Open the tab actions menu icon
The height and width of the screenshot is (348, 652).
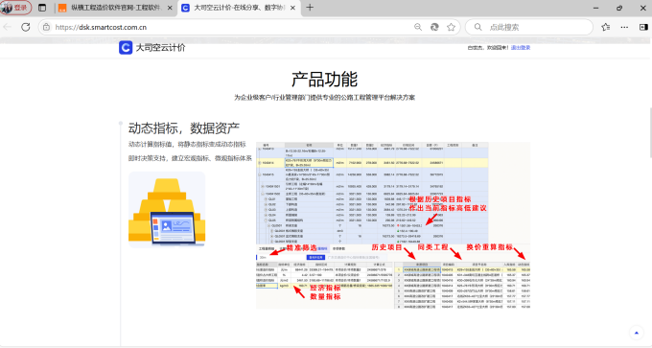coord(42,8)
